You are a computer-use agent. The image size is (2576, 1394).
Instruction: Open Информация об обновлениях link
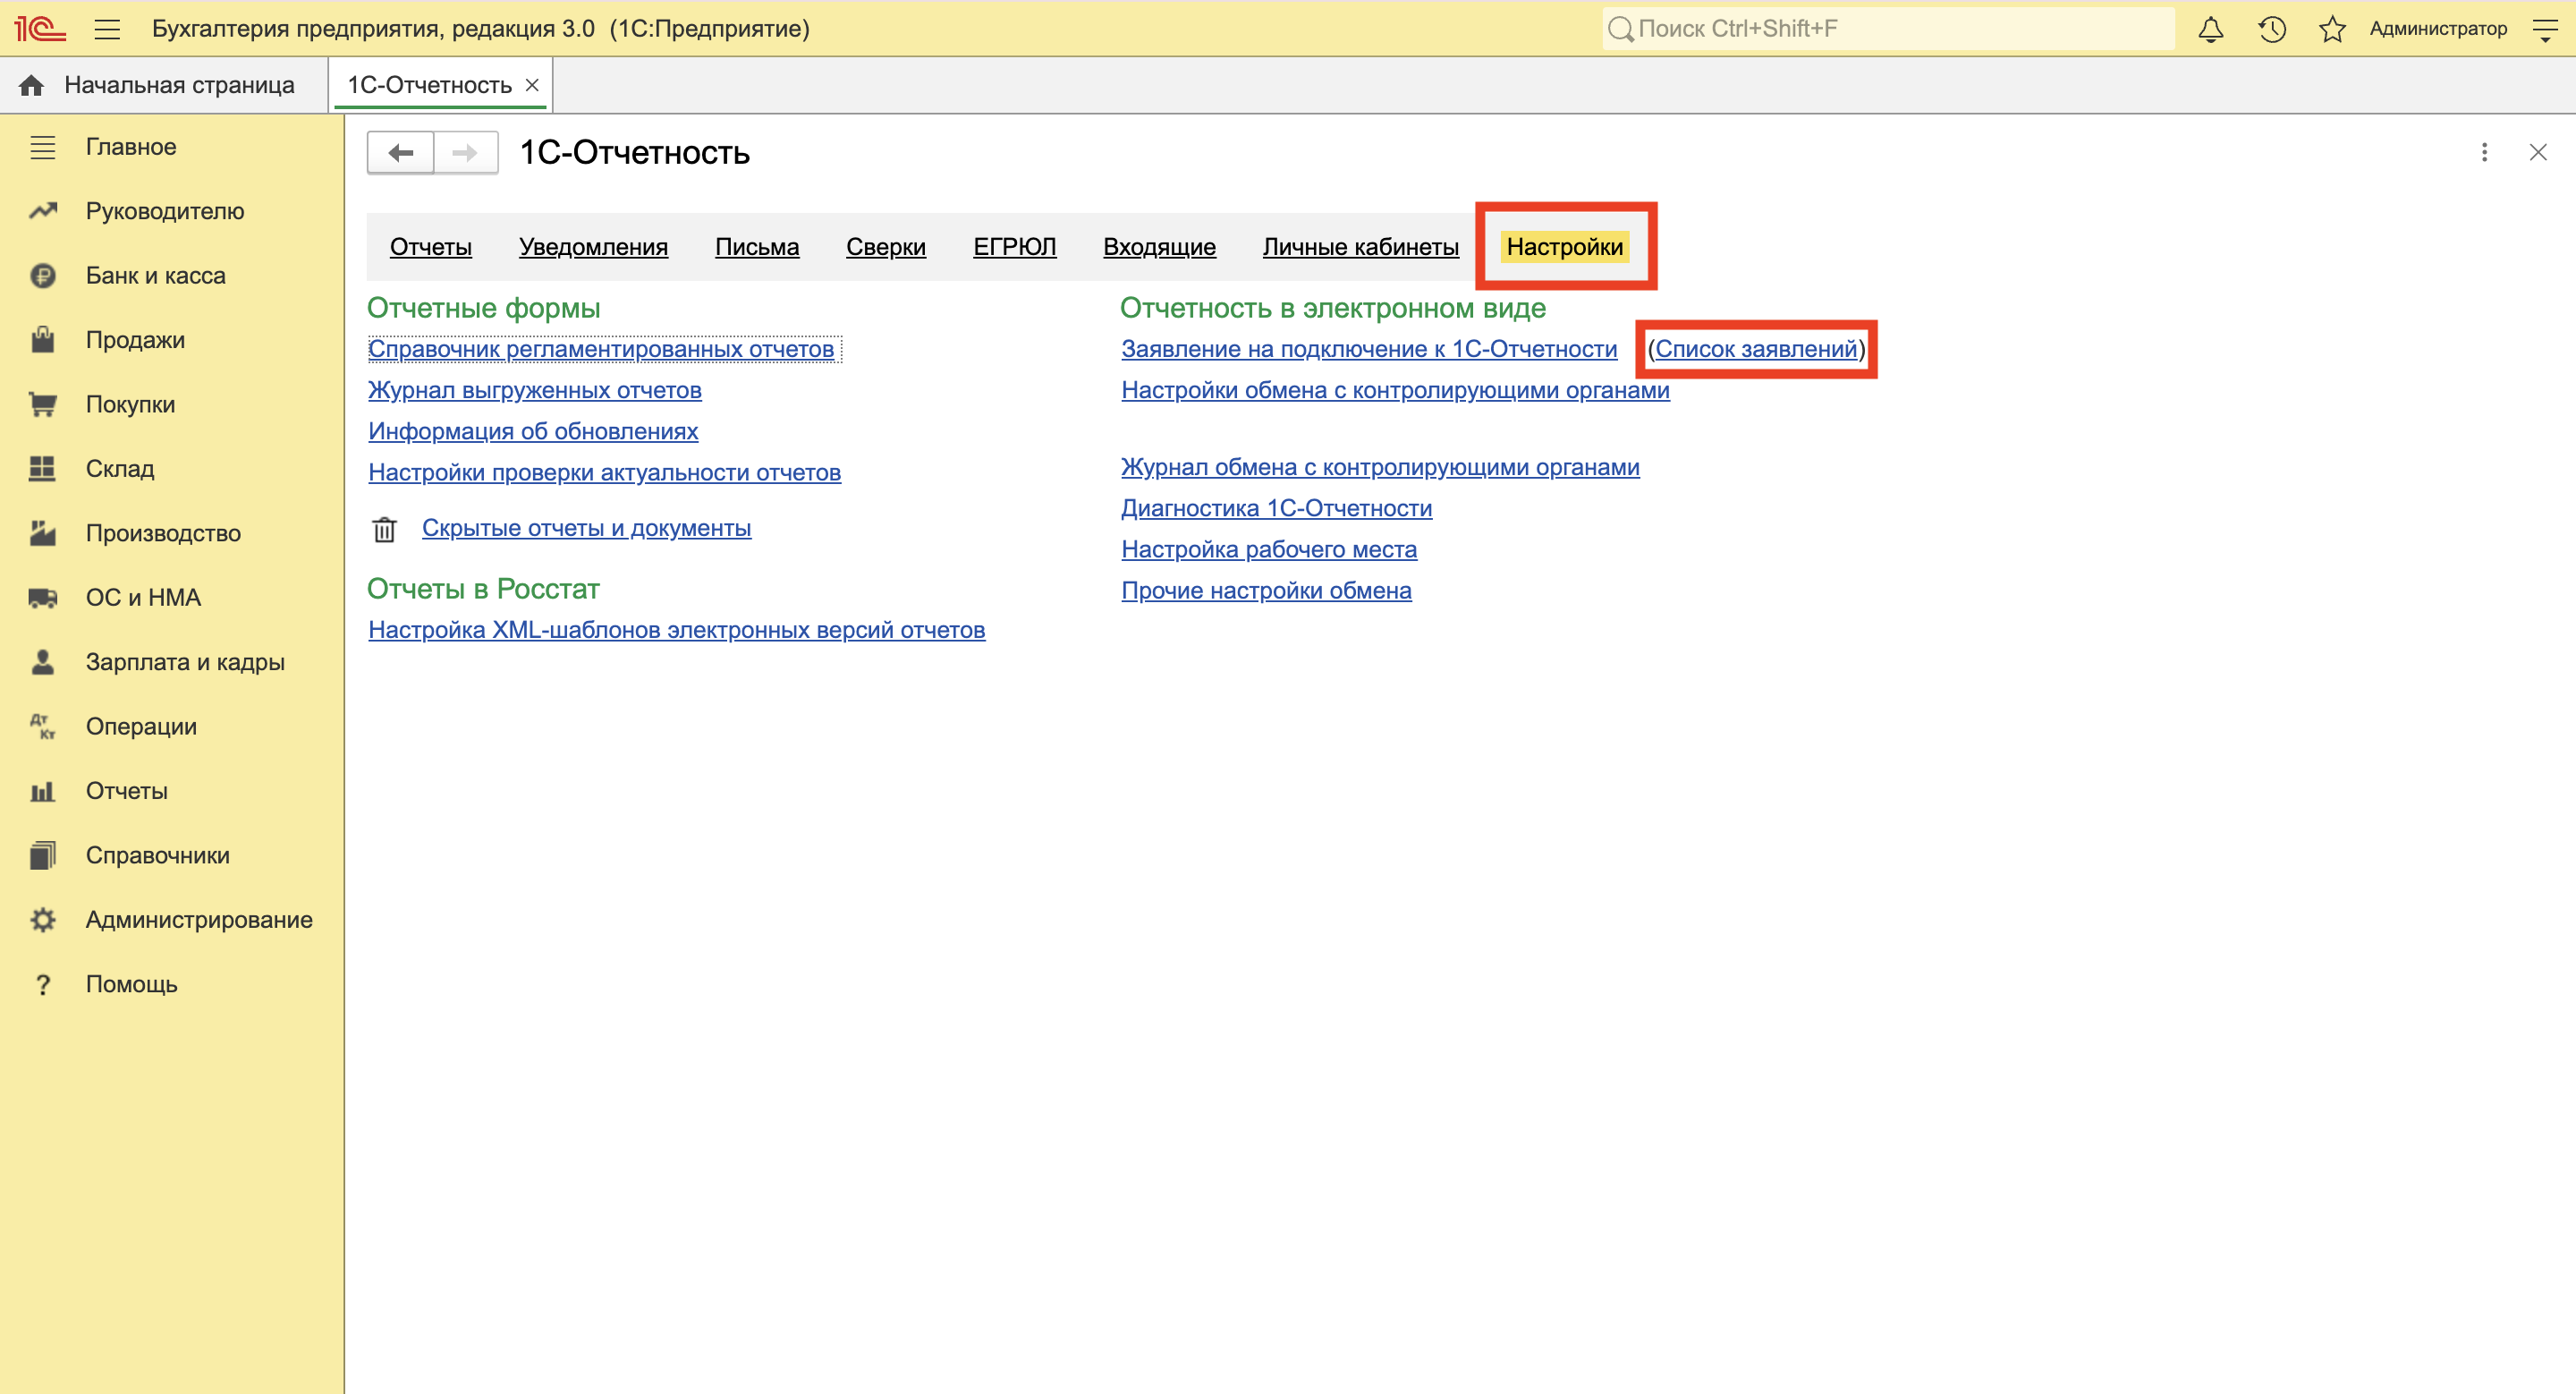point(533,431)
